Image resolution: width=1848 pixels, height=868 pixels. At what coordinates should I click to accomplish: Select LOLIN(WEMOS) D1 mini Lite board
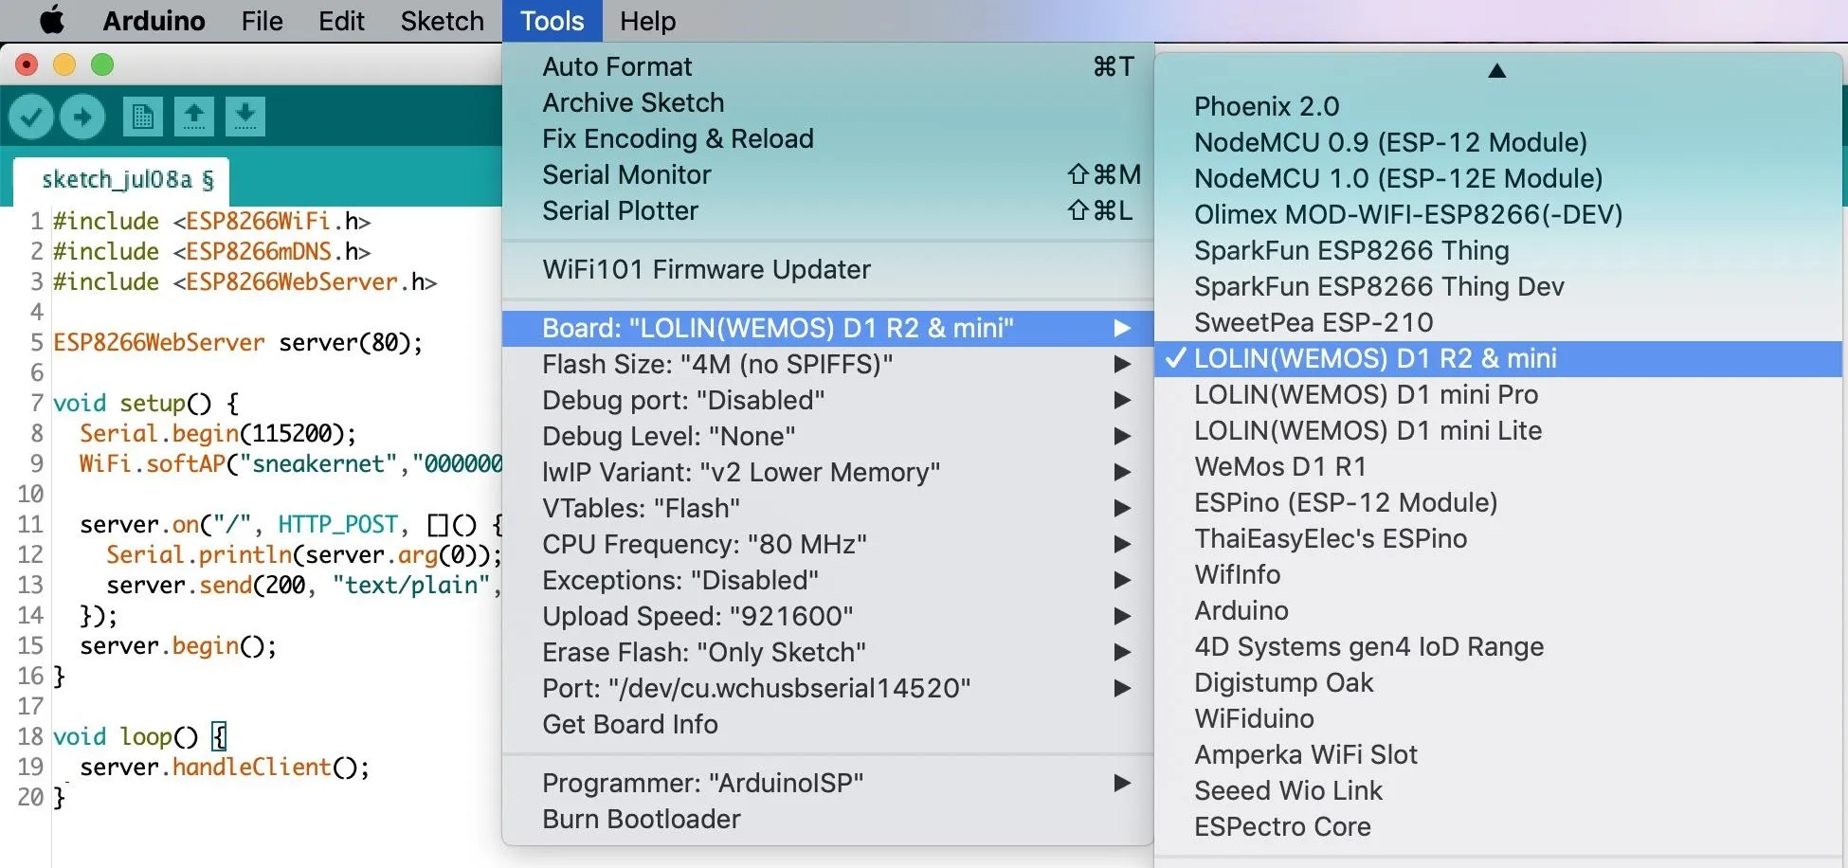[x=1498, y=430]
